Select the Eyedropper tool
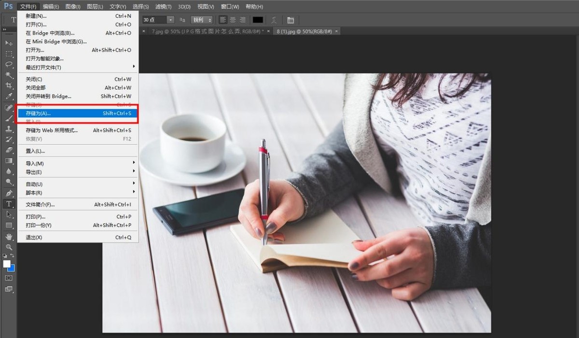The height and width of the screenshot is (338, 579). (9, 97)
